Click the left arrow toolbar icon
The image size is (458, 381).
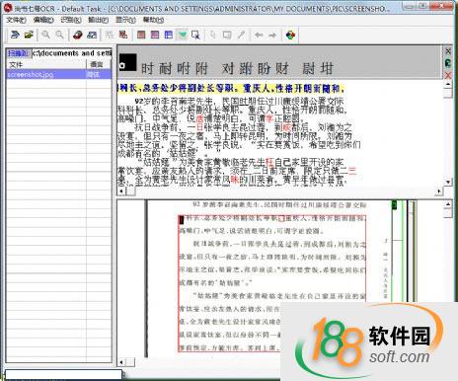(259, 35)
